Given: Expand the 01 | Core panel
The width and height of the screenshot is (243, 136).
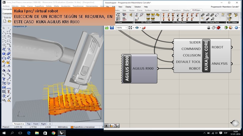Looking at the screenshot, I should pyautogui.click(x=132, y=22).
